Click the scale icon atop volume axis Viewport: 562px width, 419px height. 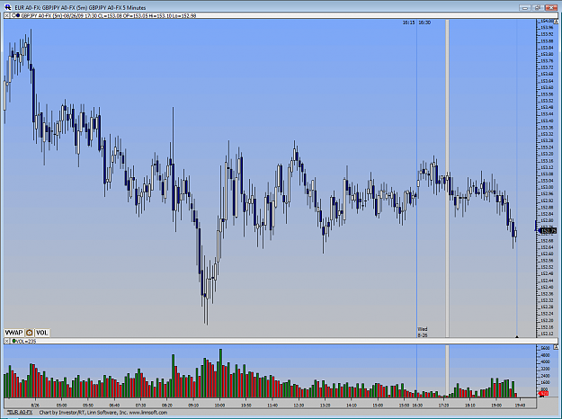pyautogui.click(x=556, y=347)
